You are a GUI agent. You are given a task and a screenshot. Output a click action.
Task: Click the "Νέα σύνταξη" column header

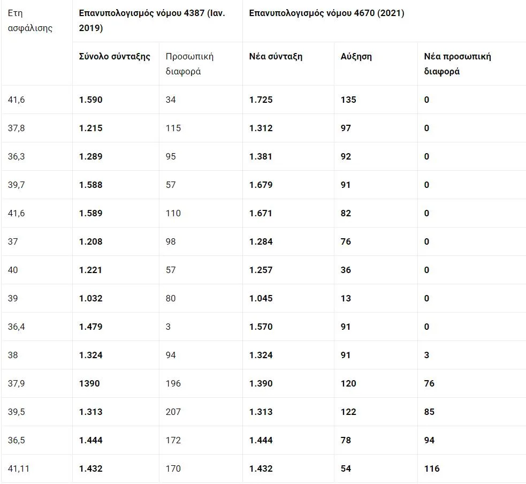coord(276,56)
